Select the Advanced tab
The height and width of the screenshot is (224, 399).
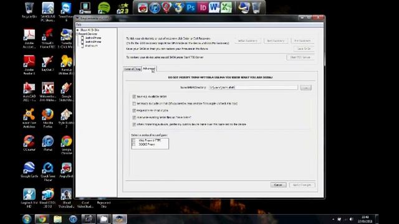(x=149, y=68)
